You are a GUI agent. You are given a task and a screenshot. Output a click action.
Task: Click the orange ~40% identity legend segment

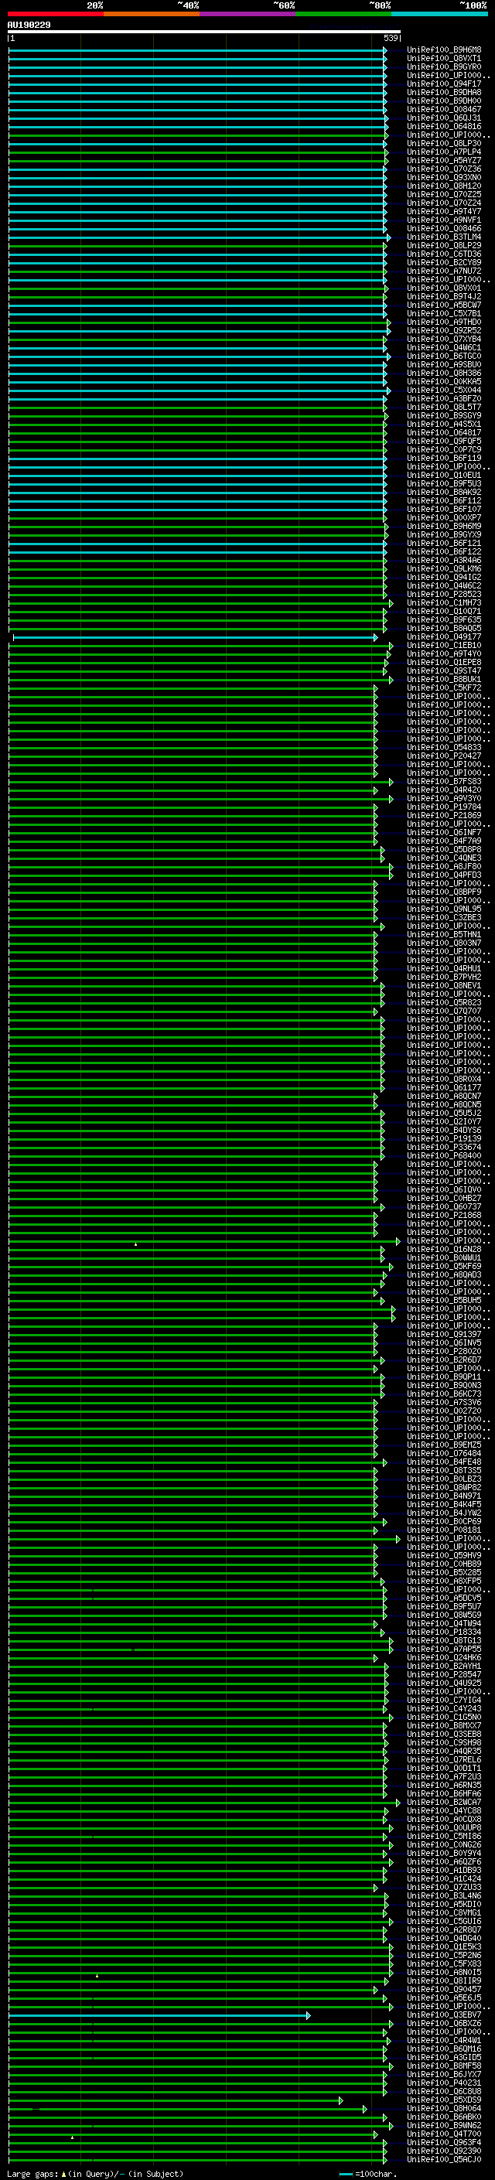pyautogui.click(x=152, y=14)
